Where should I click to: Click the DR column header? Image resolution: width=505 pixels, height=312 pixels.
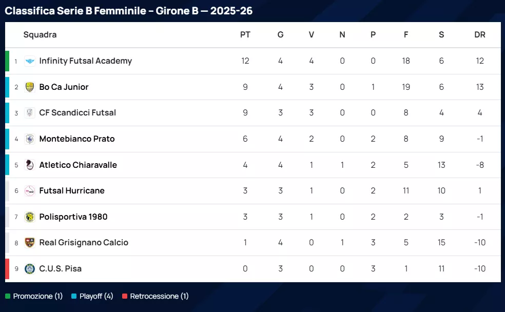pyautogui.click(x=480, y=35)
